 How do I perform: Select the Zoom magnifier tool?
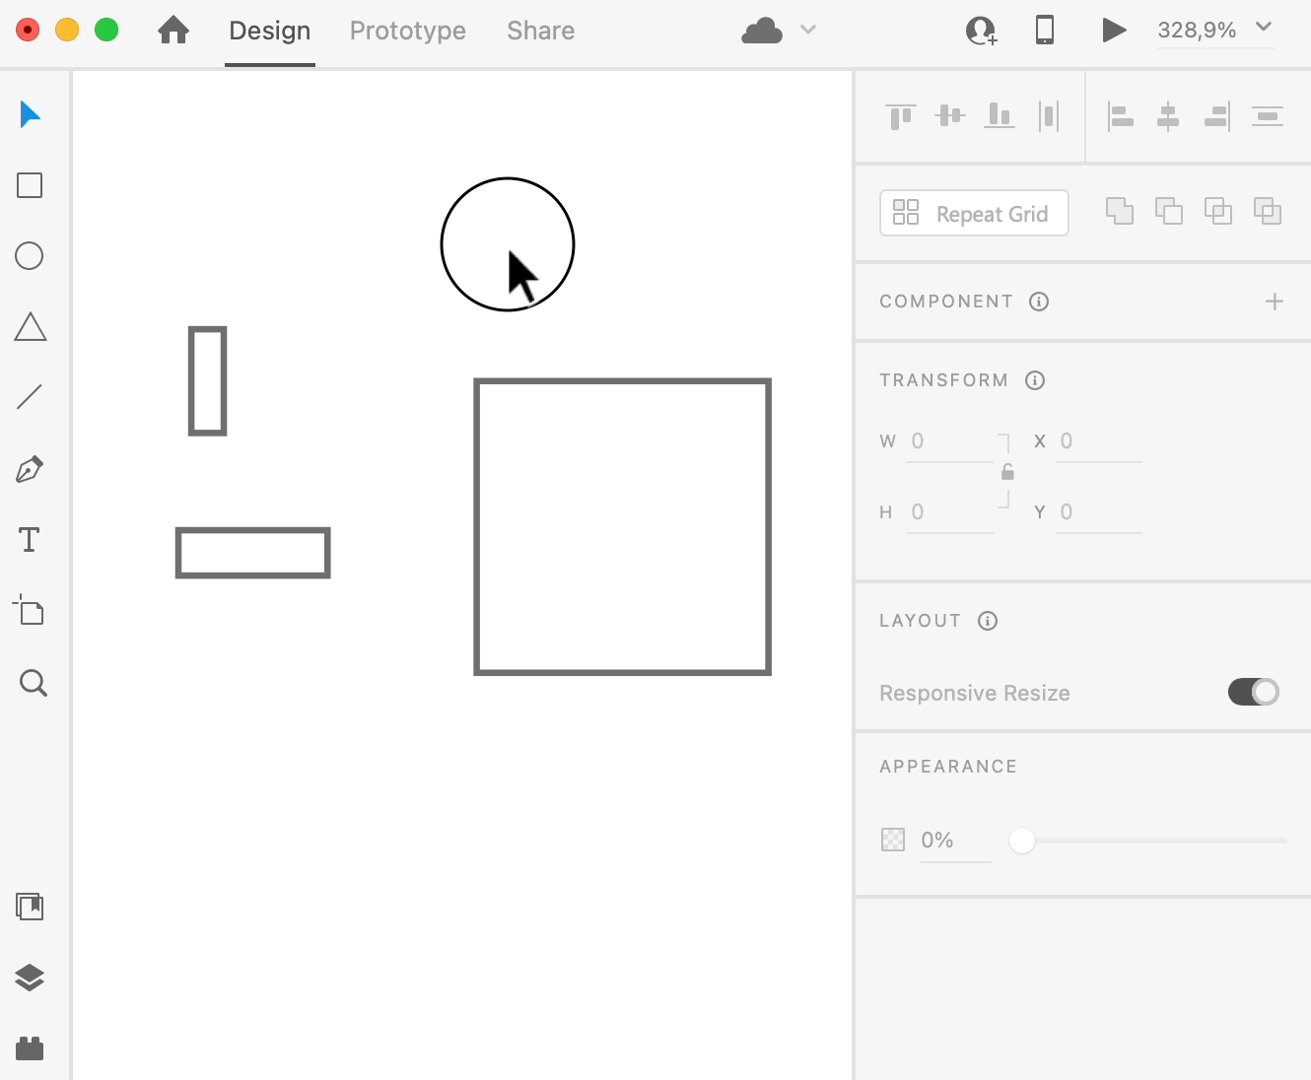tap(33, 683)
